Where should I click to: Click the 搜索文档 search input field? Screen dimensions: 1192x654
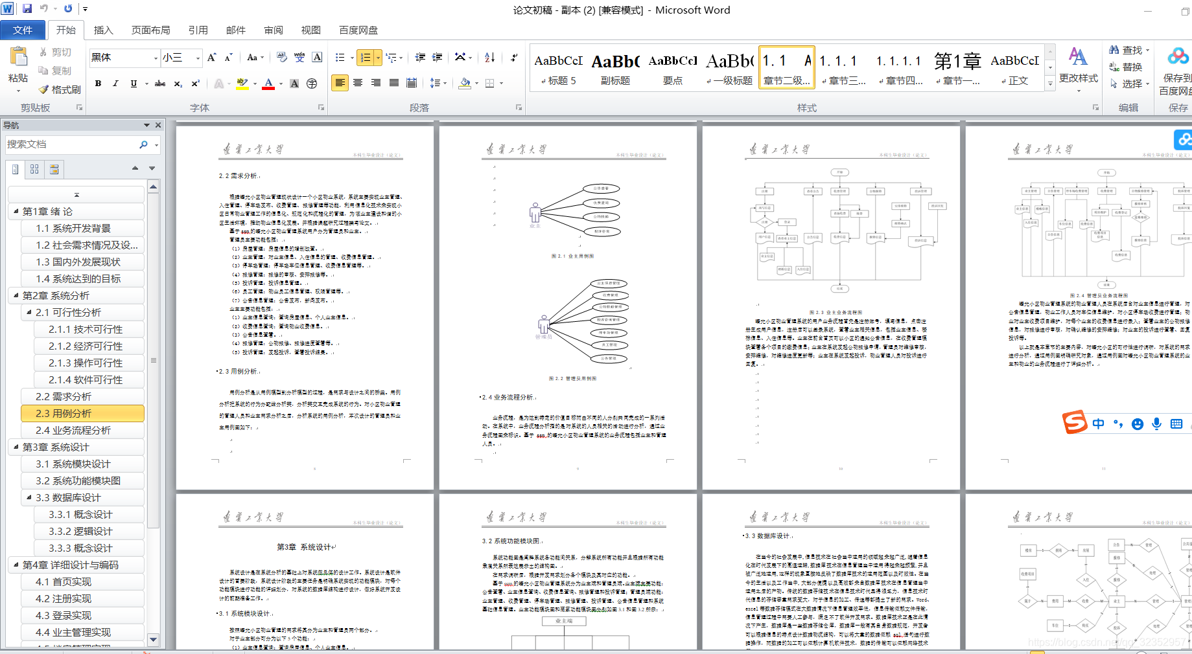point(70,144)
